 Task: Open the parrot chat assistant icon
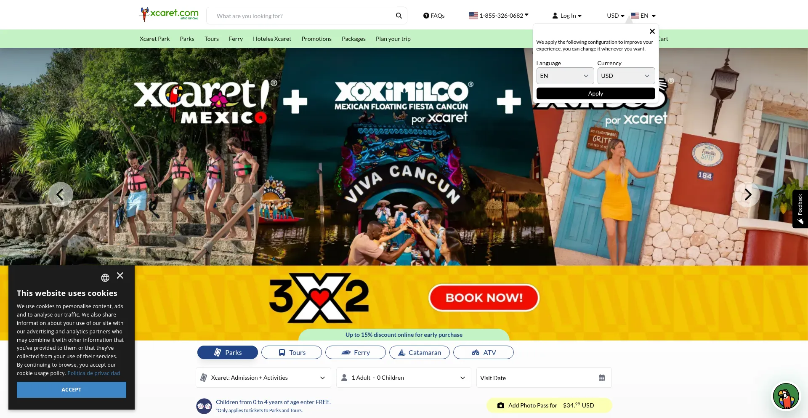[786, 396]
